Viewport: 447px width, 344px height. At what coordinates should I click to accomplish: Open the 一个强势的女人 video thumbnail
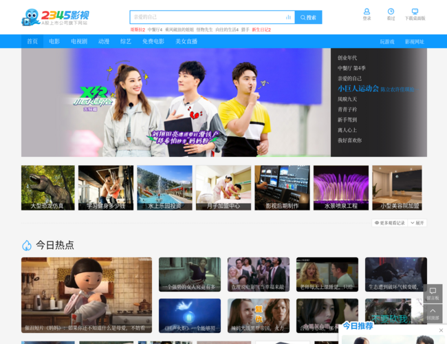(x=190, y=275)
